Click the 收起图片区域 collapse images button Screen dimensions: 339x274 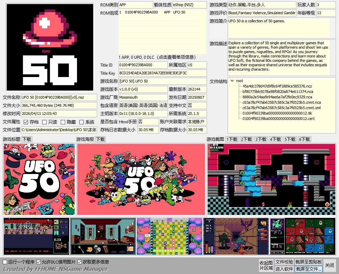pos(266,266)
